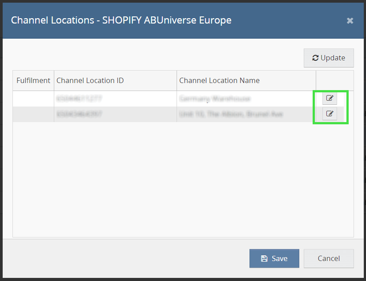366x281 pixels.
Task: Click the blank header above the edit icons
Action: click(x=334, y=80)
